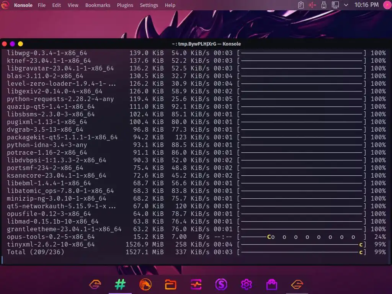
Task: Open the network/display tray icon
Action: (x=335, y=5)
